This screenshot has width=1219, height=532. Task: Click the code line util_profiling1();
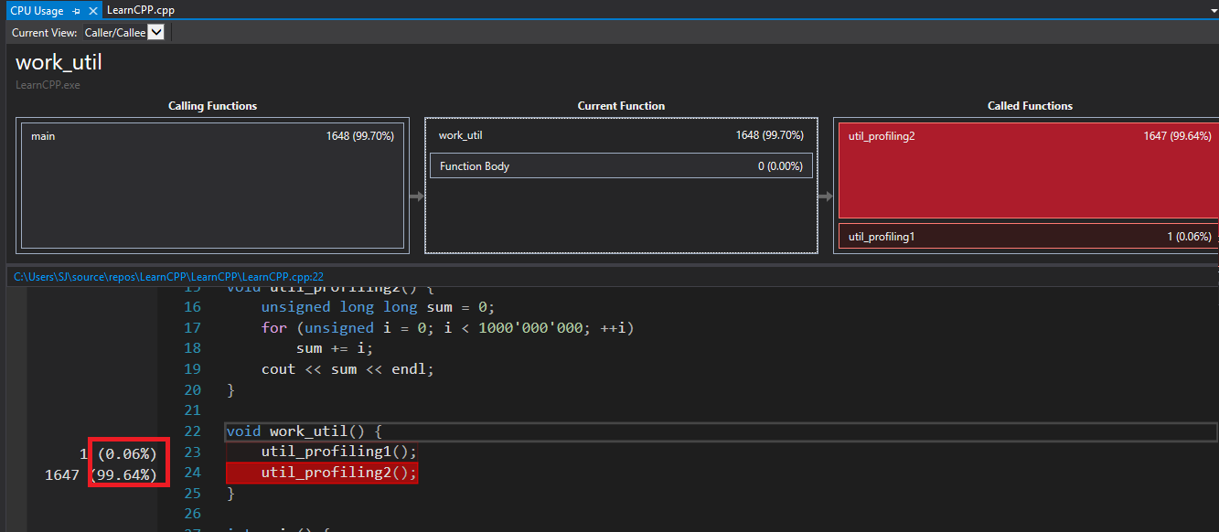click(x=338, y=452)
